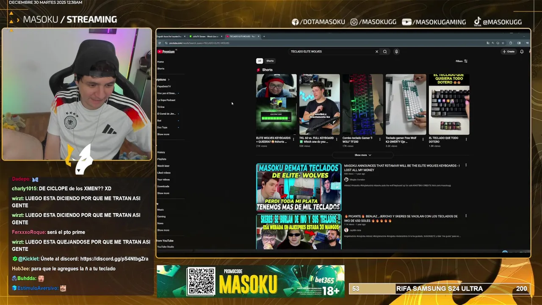Click the Doc Tops subscription entry

(x=162, y=128)
